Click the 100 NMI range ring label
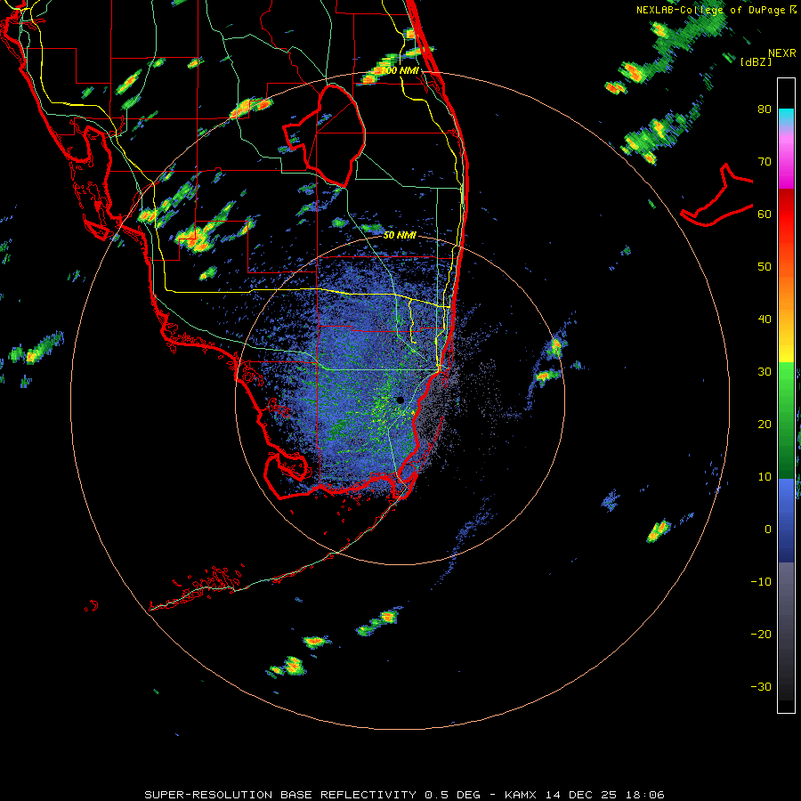Screen dimensions: 801x801 click(400, 70)
